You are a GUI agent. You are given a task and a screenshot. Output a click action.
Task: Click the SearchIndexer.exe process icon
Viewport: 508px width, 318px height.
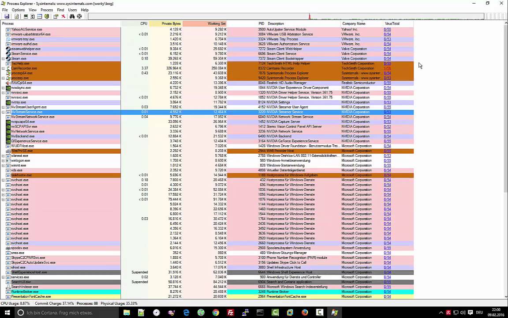(x=8, y=287)
